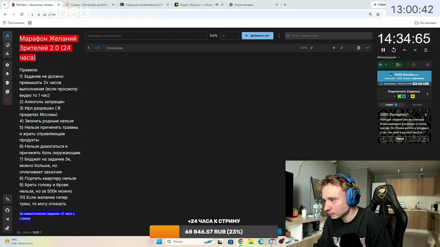The width and height of the screenshot is (440, 247).
Task: Click the highlighted +2 часа к стриму note
Action: (x=47, y=216)
